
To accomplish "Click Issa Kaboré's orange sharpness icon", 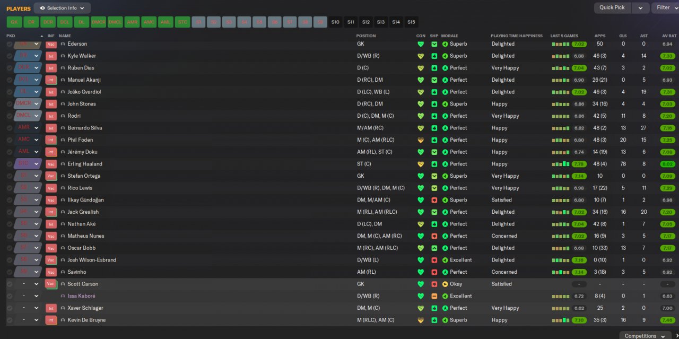I will tap(434, 296).
